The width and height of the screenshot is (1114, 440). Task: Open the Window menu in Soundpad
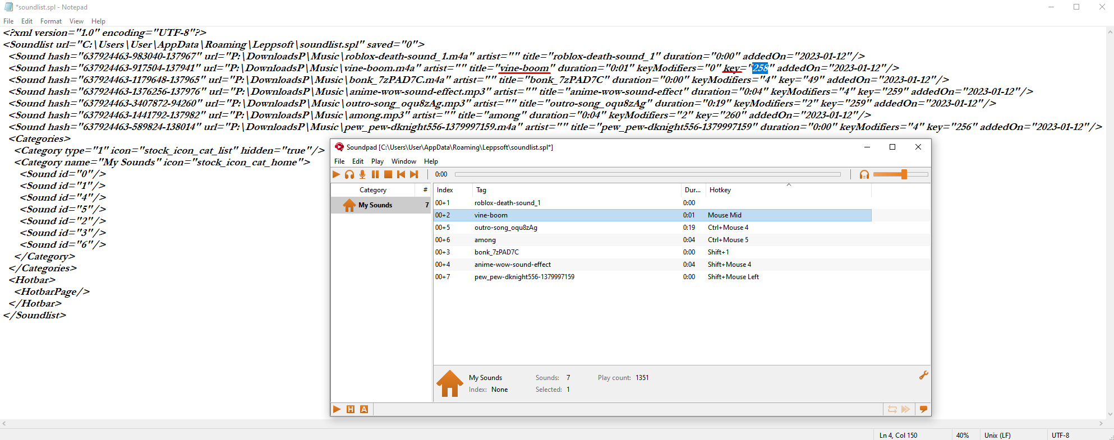click(x=404, y=161)
